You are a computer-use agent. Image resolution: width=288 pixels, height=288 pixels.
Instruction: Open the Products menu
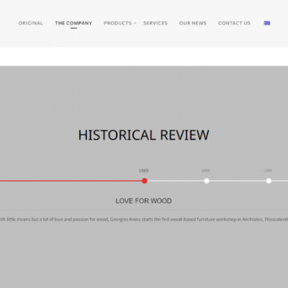point(117,23)
